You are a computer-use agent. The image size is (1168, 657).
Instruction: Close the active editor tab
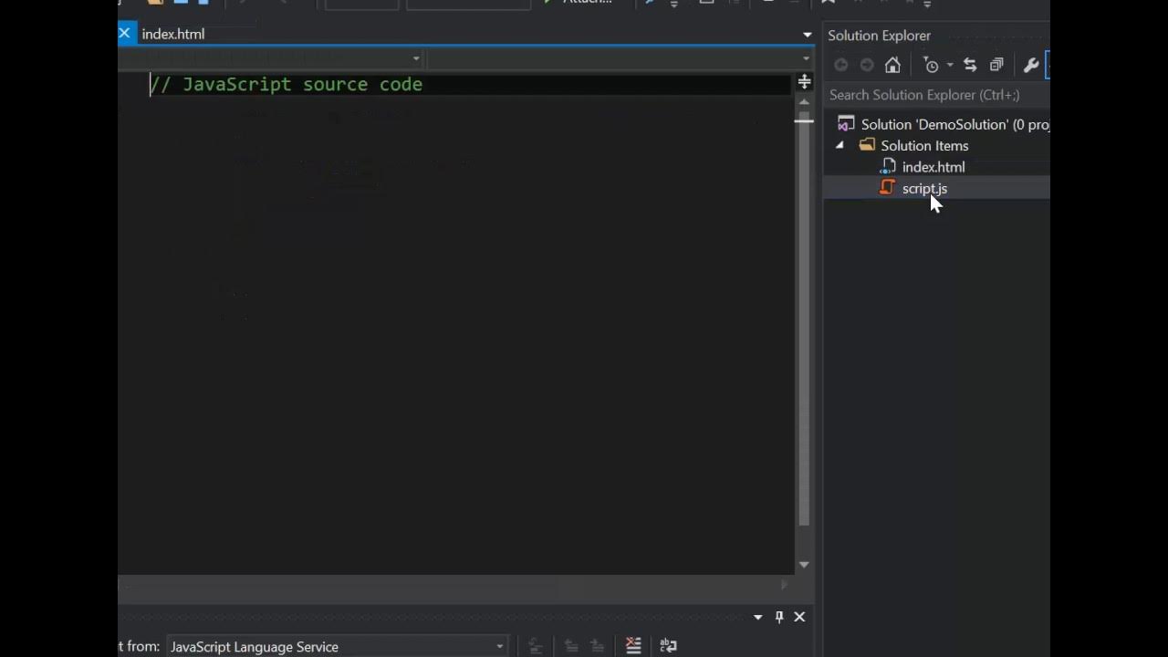[x=125, y=34]
